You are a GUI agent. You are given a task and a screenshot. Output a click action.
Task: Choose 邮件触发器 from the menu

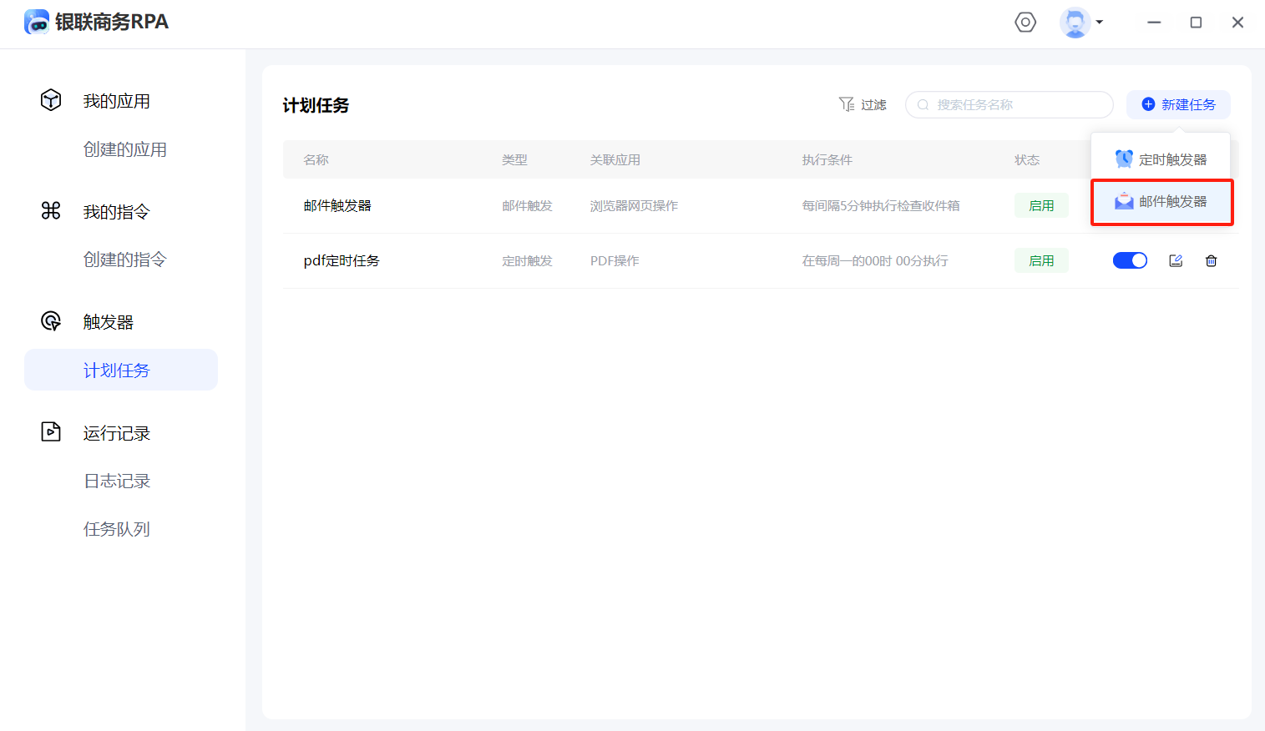(x=1161, y=202)
